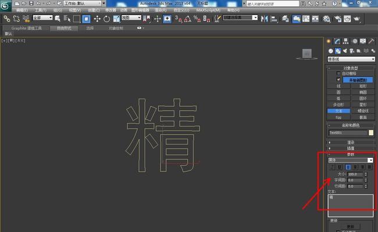Set text alignment to left
This screenshot has width=378, height=232.
348,167
